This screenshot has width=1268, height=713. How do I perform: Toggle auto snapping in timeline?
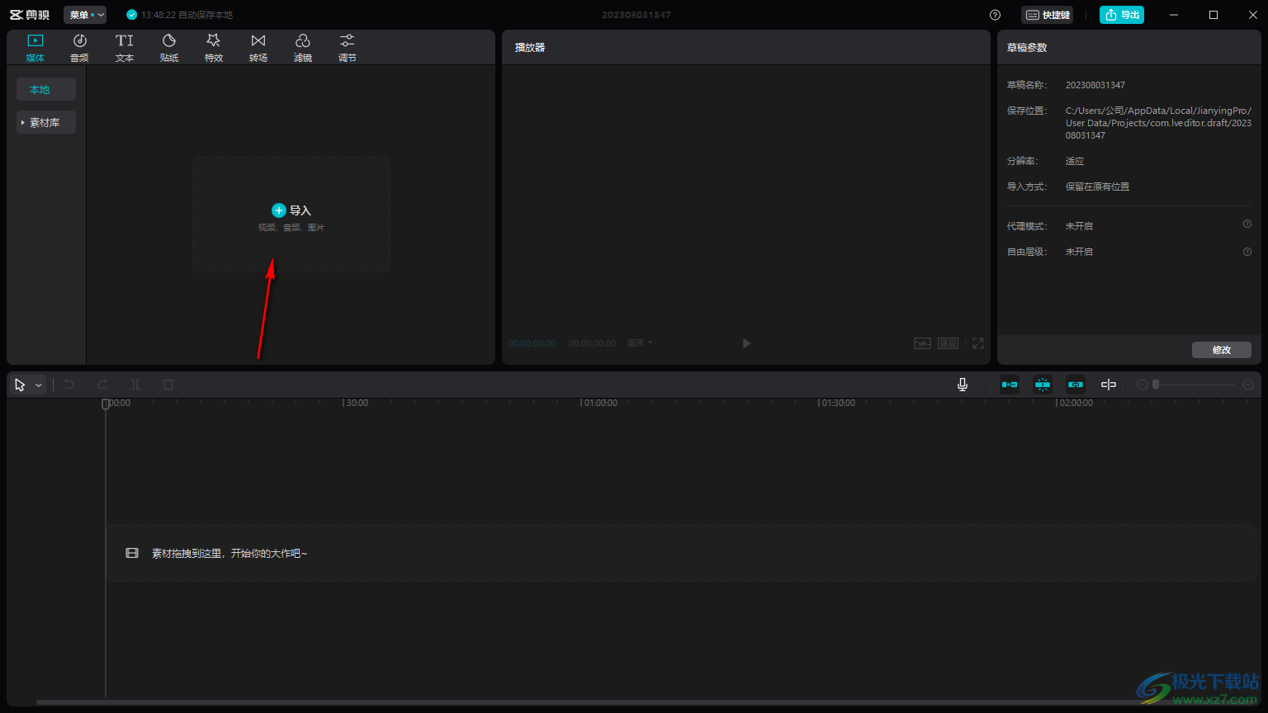click(1043, 385)
